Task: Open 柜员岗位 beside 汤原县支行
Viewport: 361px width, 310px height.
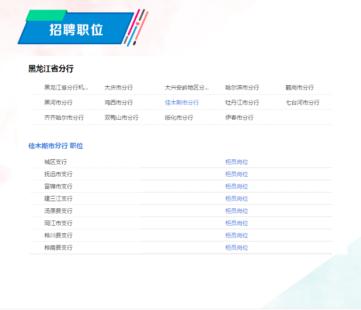Action: coord(237,211)
